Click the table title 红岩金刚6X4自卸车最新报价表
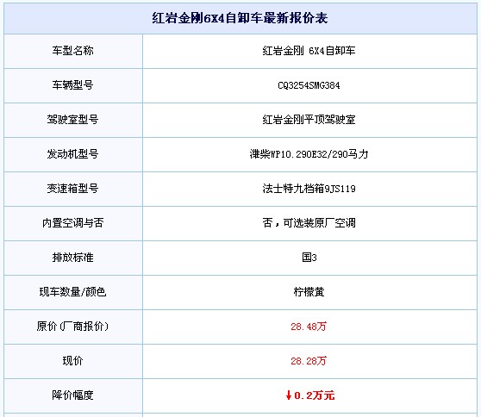481x417 pixels. click(240, 18)
